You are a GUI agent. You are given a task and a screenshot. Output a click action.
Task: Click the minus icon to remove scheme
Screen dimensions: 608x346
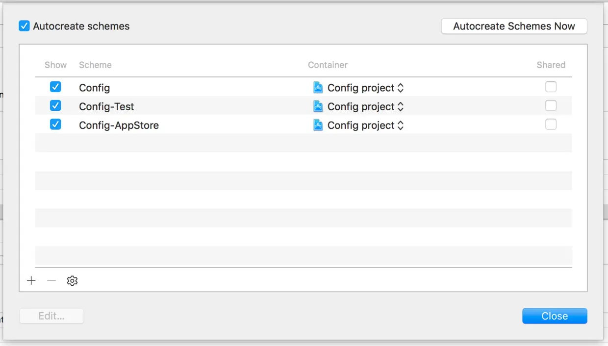51,281
